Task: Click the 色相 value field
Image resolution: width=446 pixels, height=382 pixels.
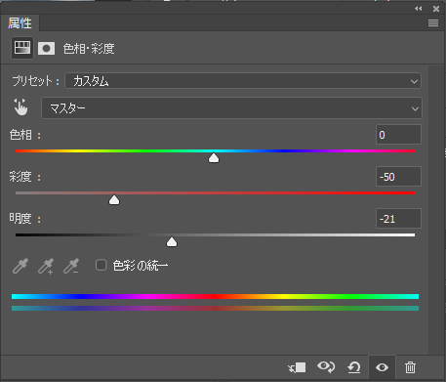Action: 398,135
